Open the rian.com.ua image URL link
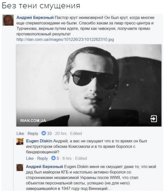Screen dimensions: 164x192 (65, 40)
